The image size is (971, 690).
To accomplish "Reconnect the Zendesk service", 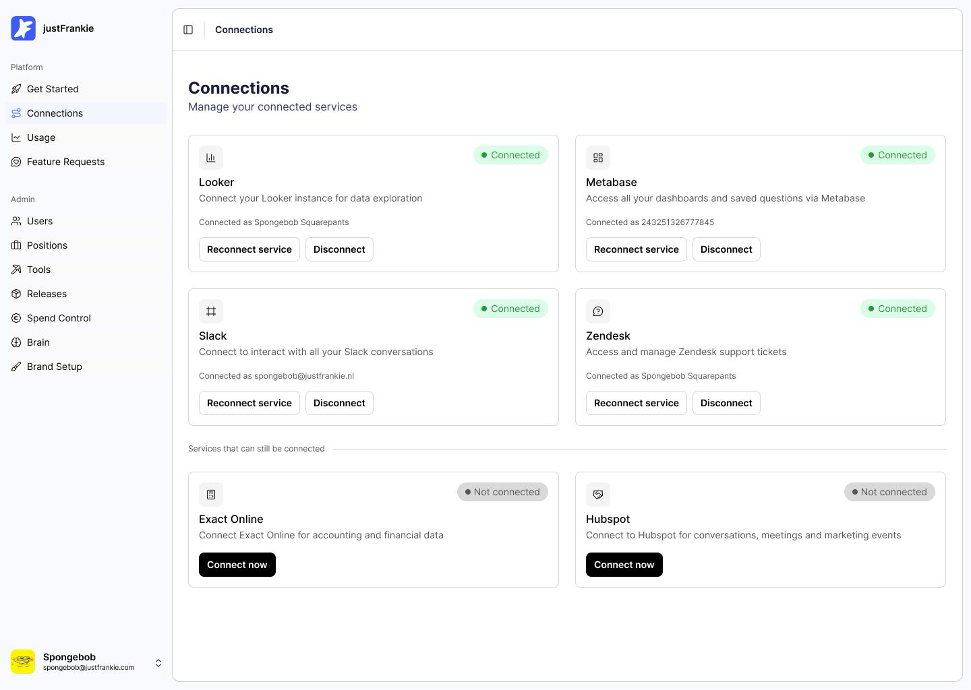I will (x=637, y=403).
